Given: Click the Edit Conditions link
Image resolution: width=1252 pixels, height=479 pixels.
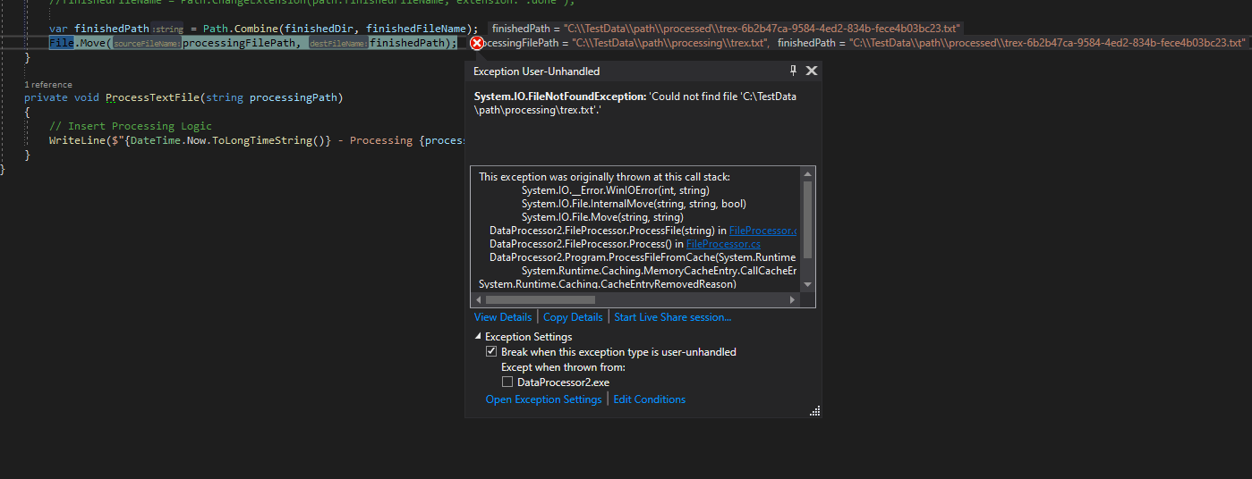Looking at the screenshot, I should click(x=649, y=399).
